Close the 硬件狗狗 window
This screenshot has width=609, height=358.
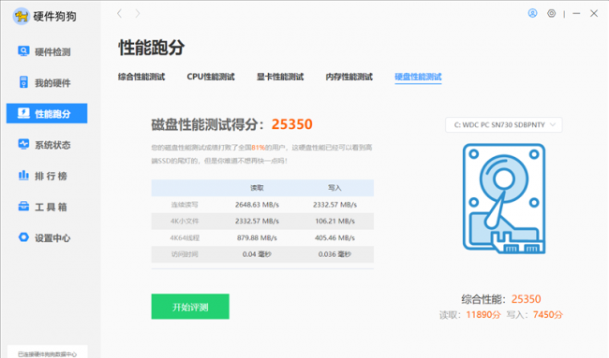(594, 14)
